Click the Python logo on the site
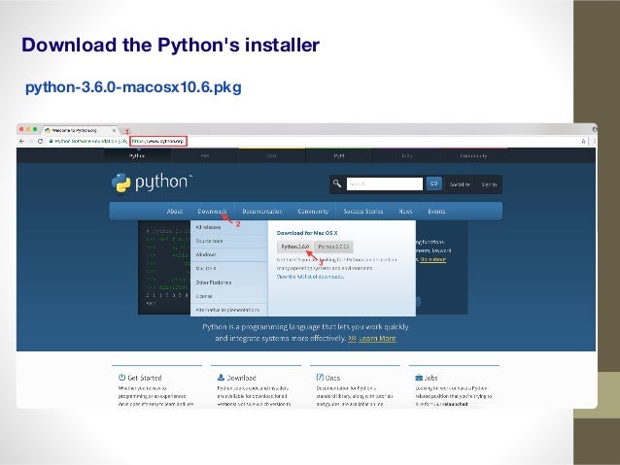The width and height of the screenshot is (620, 465). [x=152, y=183]
